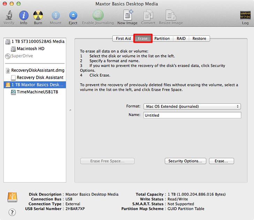254x220 pixels.
Task: Open the Info toolbar icon
Action: [24, 15]
